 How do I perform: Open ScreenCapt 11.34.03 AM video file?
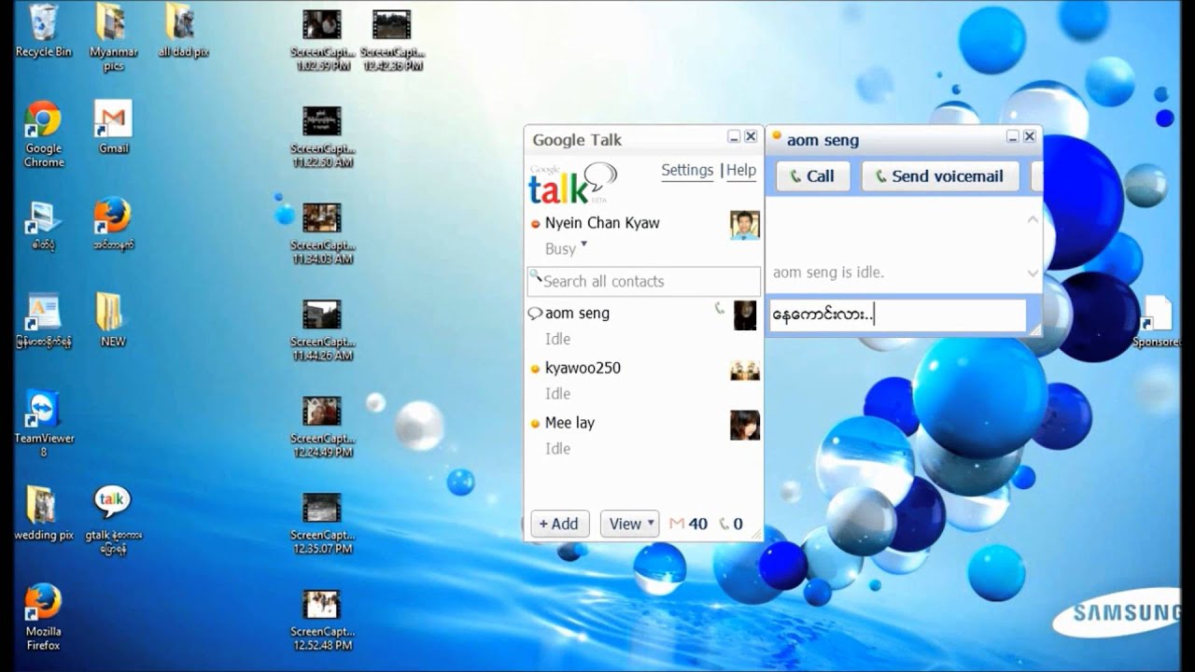322,233
